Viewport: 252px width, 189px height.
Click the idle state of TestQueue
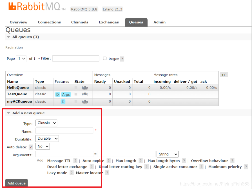pyautogui.click(x=85, y=94)
